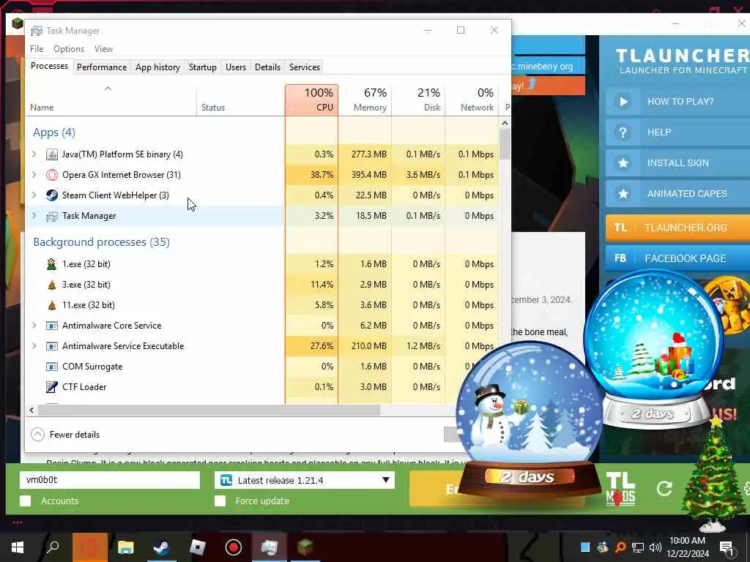Click the clock showing 10:00 AM

[687, 541]
